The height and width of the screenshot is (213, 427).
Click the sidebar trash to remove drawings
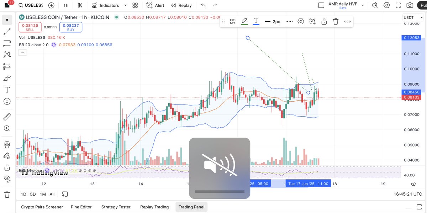(7, 195)
